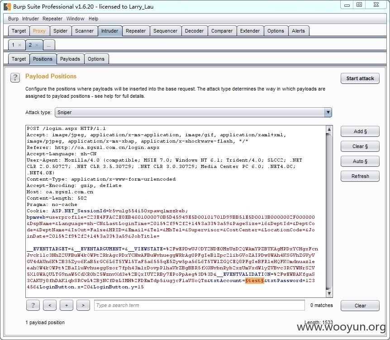Open the Repeater menu in the menu bar
This screenshot has height=340, width=390.
tap(52, 19)
